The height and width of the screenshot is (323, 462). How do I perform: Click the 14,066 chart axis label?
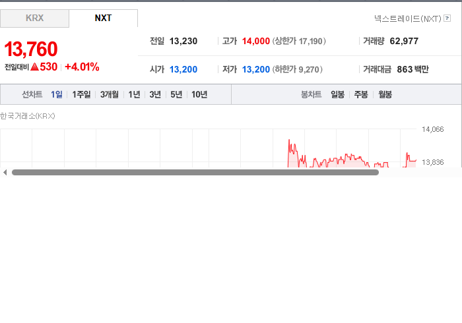[432, 129]
